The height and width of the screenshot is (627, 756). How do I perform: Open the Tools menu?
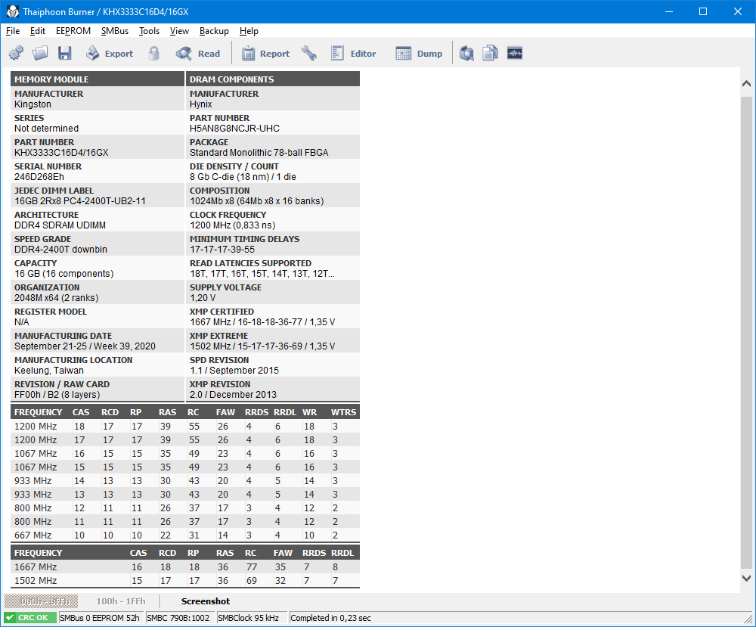(149, 31)
